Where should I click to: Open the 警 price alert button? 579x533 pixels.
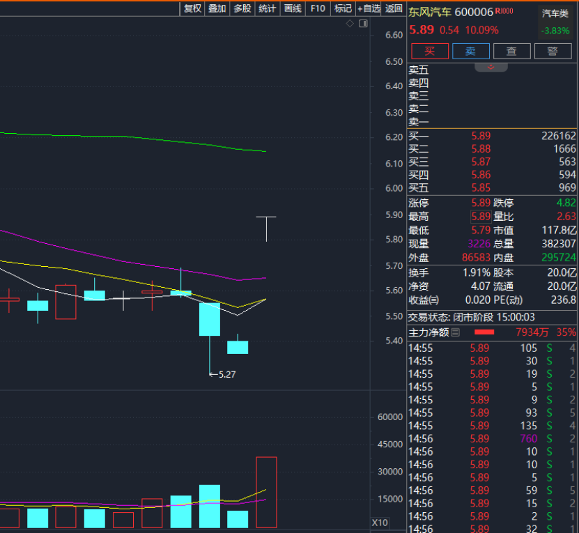pyautogui.click(x=553, y=51)
